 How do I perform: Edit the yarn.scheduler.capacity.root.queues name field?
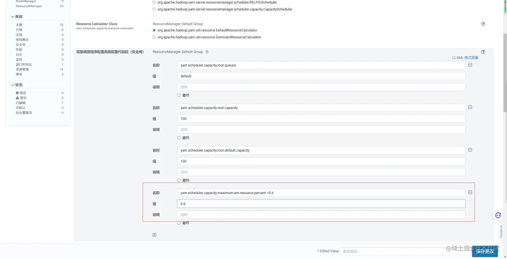pyautogui.click(x=321, y=65)
